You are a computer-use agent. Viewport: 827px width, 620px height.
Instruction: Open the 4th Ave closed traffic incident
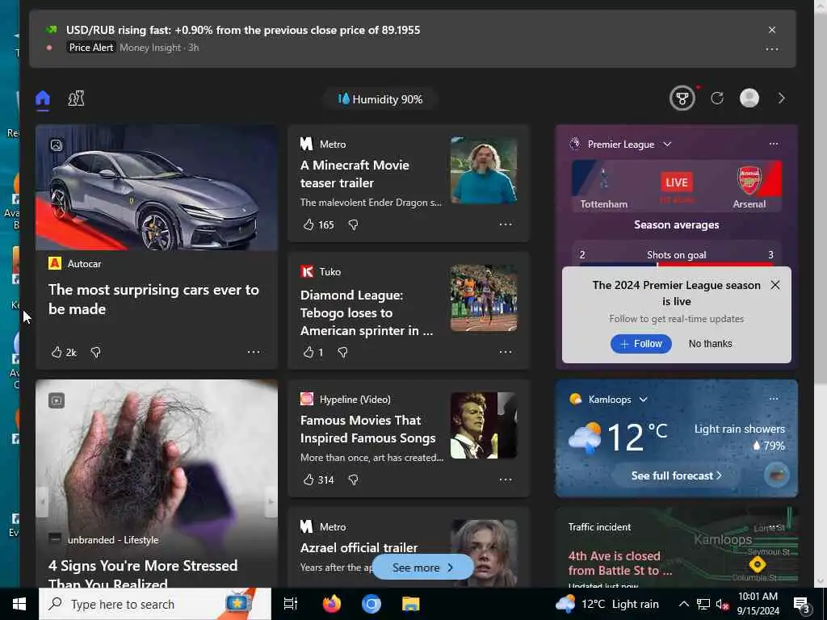click(620, 563)
